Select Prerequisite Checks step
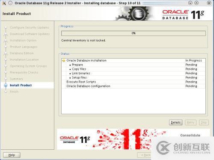This screenshot has height=160, width=214. coord(24,72)
